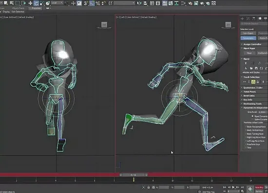Select the Scale tool in the toolbar
Screen dimensions: 268x193
pos(42,3)
